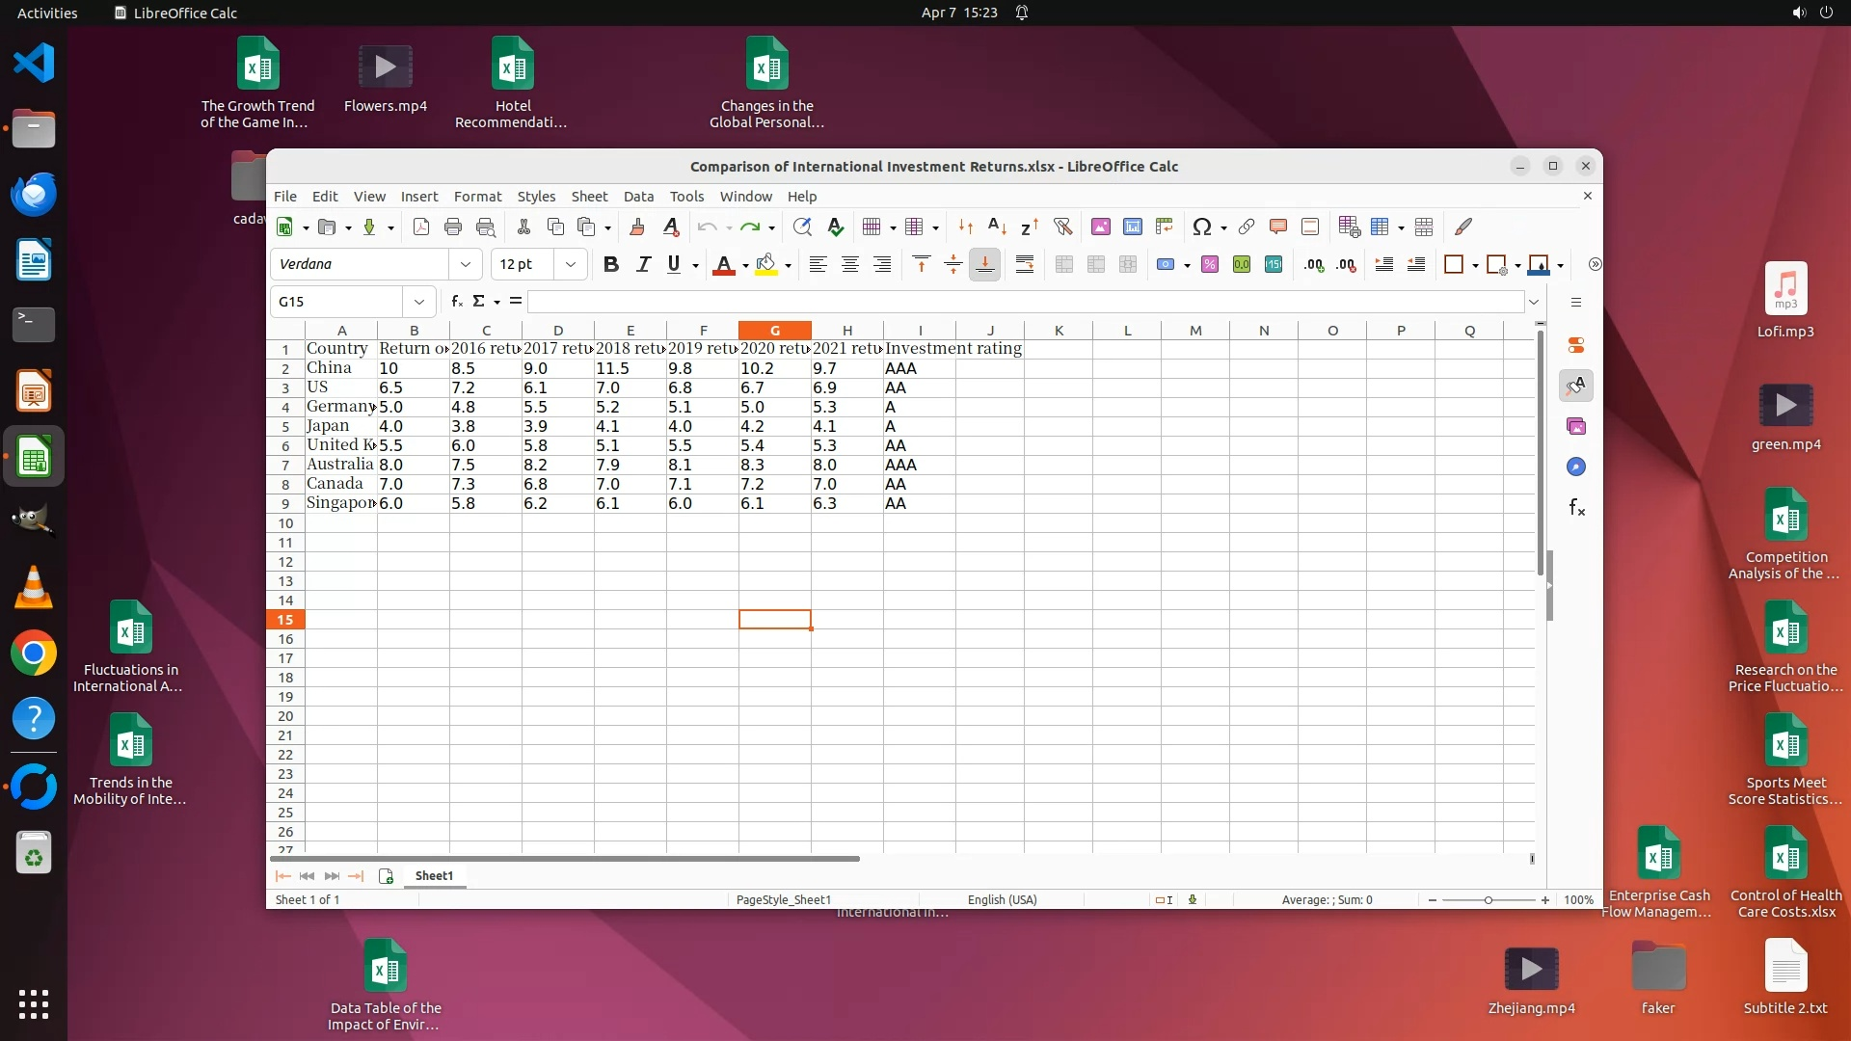Image resolution: width=1851 pixels, height=1041 pixels.
Task: Insert a chart using toolbar icon
Action: [1133, 227]
